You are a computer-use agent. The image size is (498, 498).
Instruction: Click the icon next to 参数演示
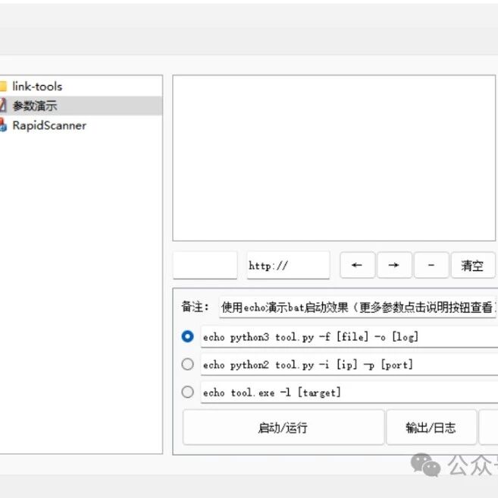tap(3, 106)
